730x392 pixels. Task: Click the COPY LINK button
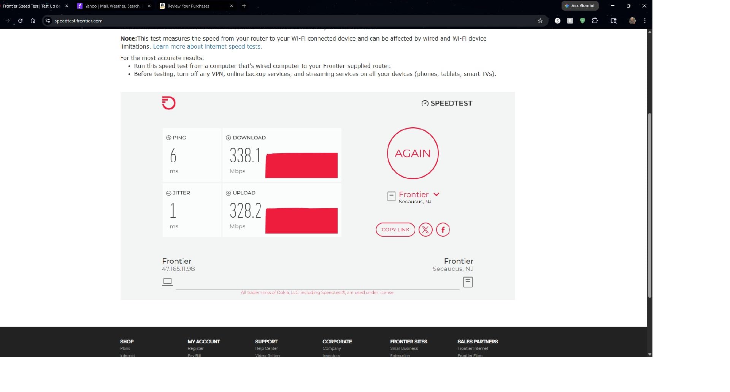pyautogui.click(x=395, y=229)
